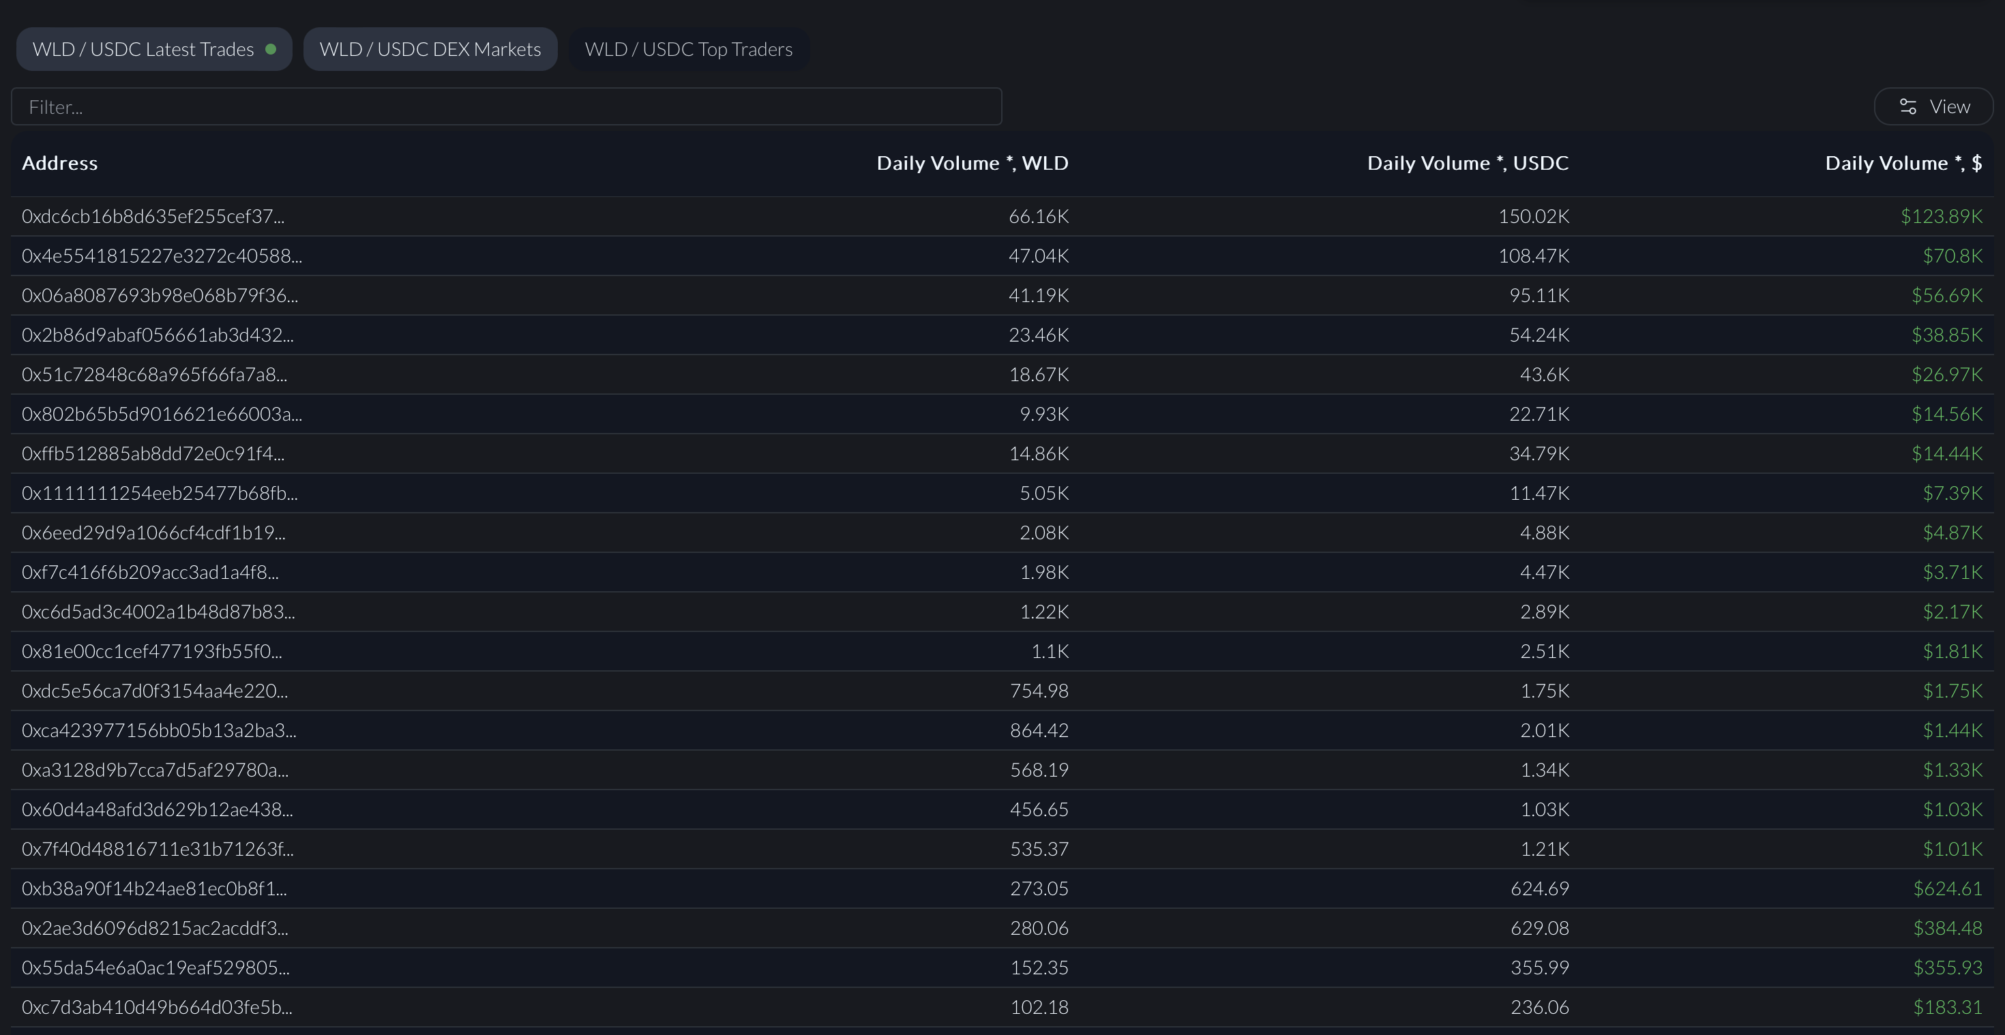Viewport: 2005px width, 1035px height.
Task: Select address 0x1111111254eeb25477b68fb...
Action: (160, 494)
